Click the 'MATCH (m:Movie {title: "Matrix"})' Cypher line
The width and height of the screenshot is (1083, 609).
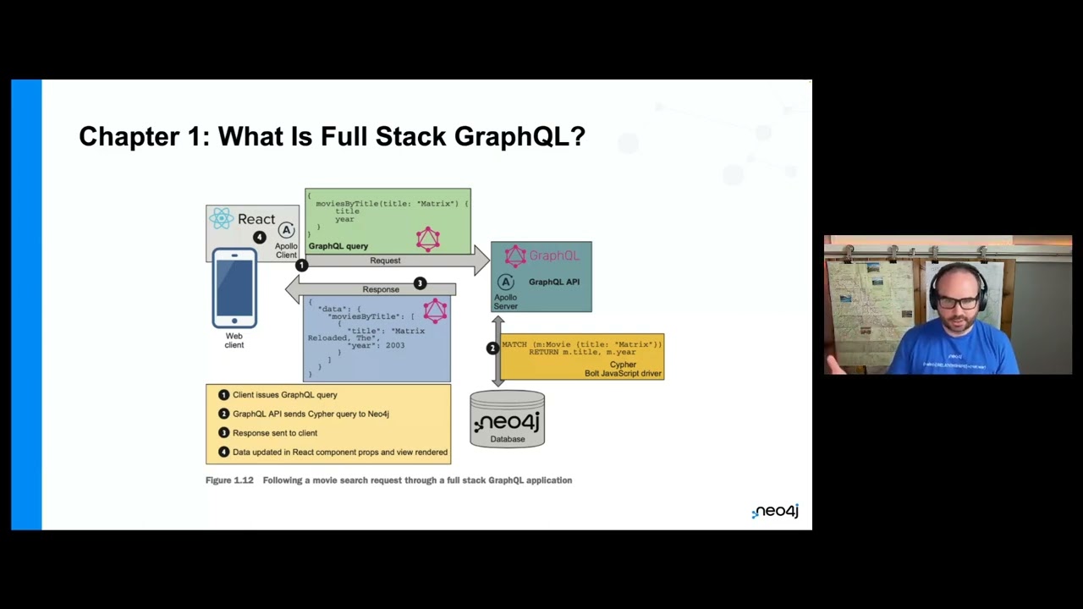coord(582,344)
